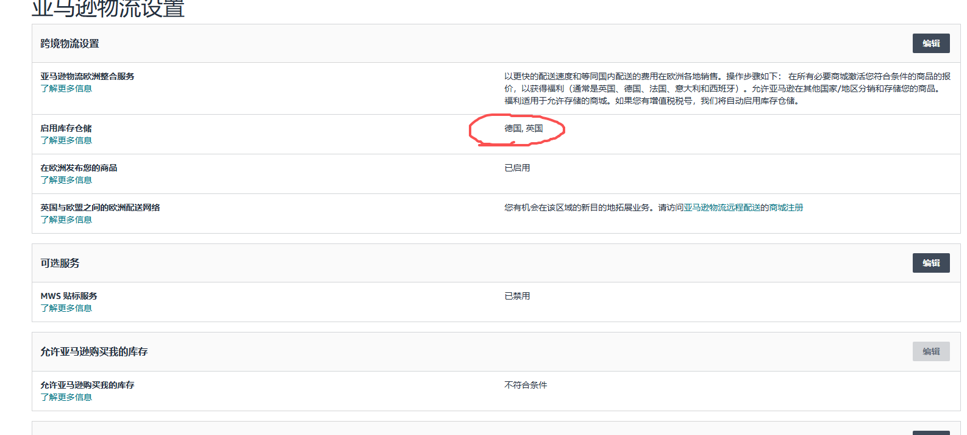The width and height of the screenshot is (967, 435).
Task: Open 了解更多信息 under 启用库存仓储
Action: tap(66, 140)
